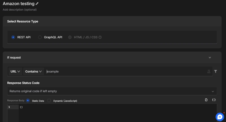Image resolution: width=226 pixels, height=122 pixels.
Task: Open the filter funnel icon
Action: coord(216,71)
